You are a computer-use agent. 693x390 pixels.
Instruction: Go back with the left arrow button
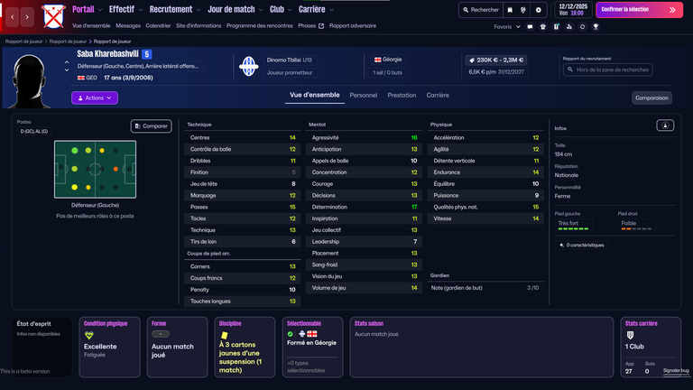coord(13,17)
